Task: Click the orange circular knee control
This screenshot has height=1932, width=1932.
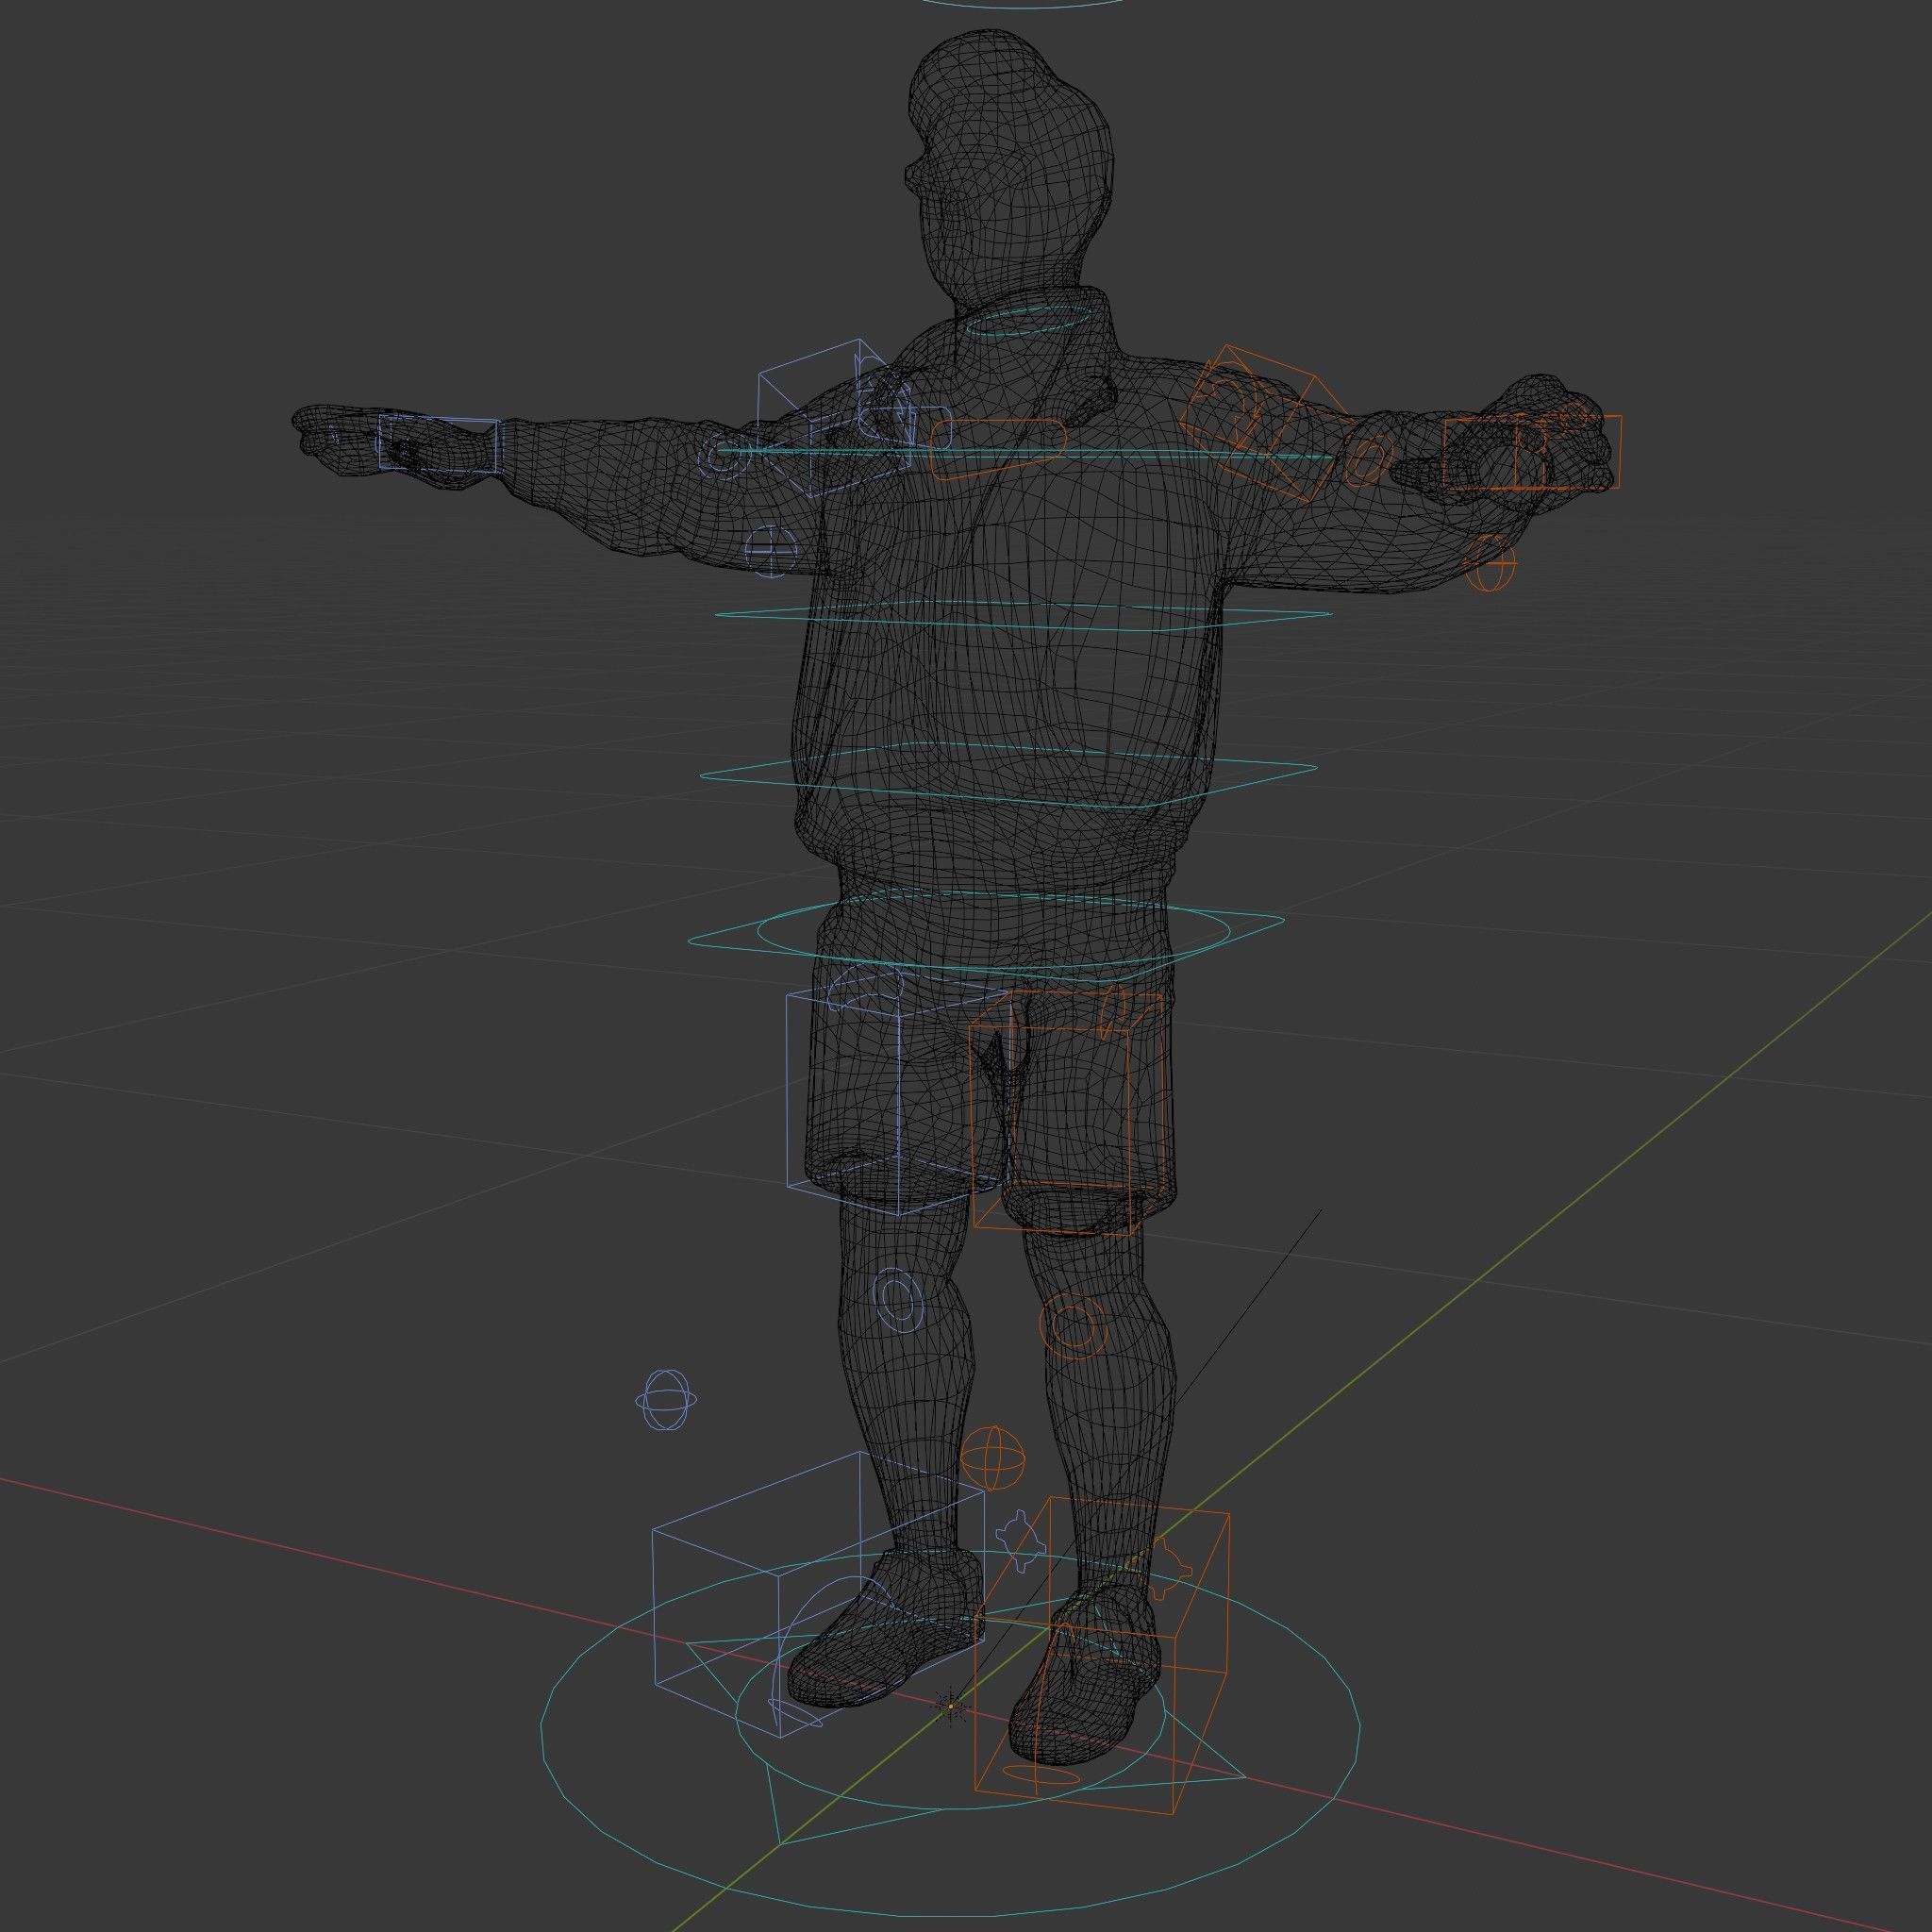Action: pos(1073,1325)
